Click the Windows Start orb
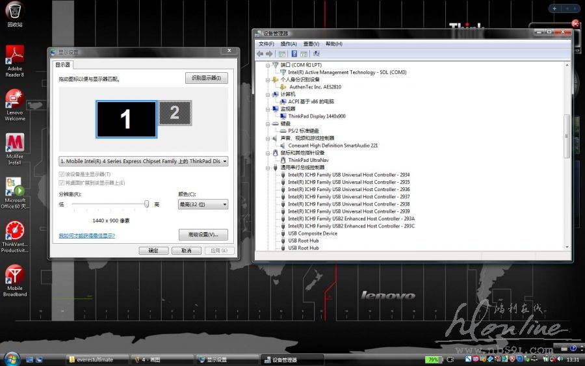 click(x=11, y=359)
